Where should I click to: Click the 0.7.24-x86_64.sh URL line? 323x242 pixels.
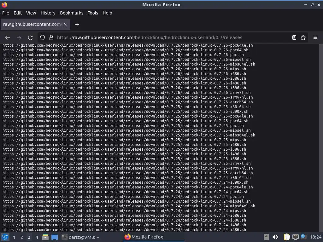coord(126,178)
